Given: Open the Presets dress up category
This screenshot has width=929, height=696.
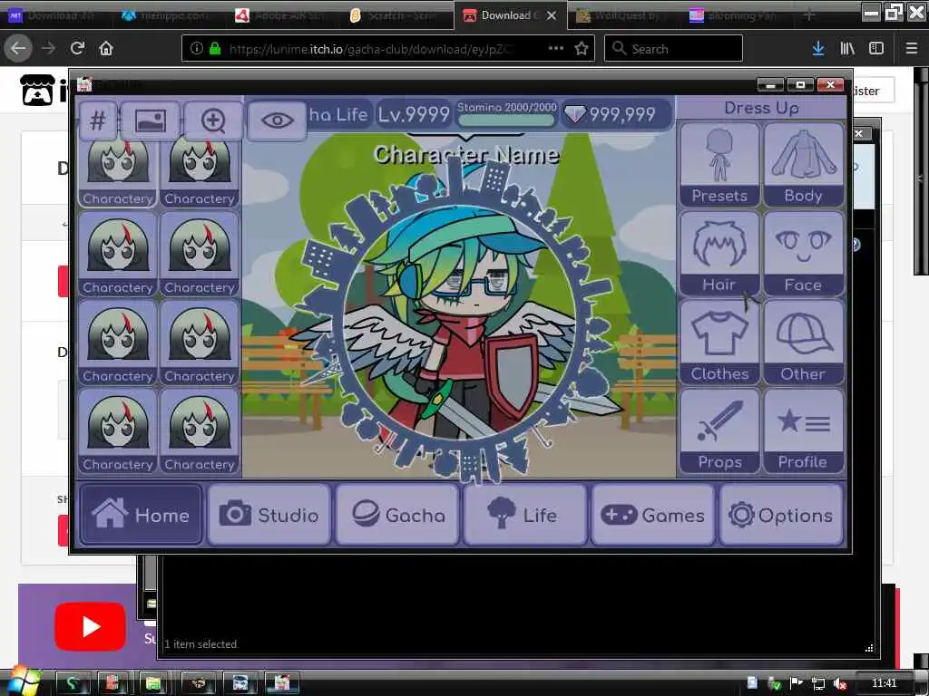Looking at the screenshot, I should [719, 165].
